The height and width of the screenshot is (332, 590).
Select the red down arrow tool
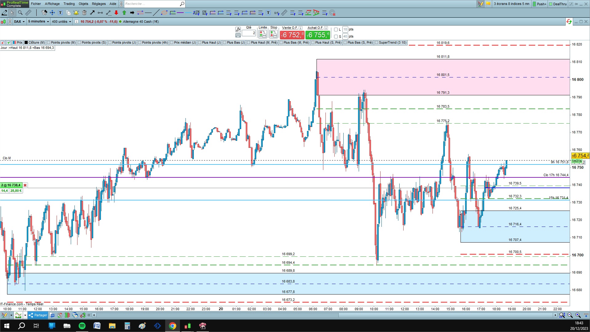[x=116, y=13]
